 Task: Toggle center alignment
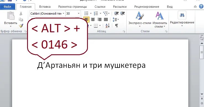coord(93,20)
